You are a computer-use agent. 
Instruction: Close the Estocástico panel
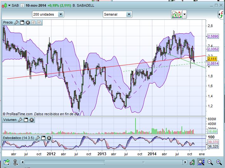point(49,138)
